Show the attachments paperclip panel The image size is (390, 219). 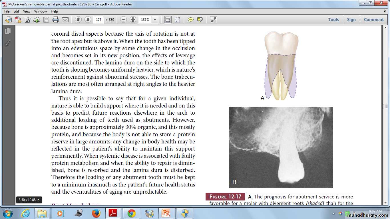tap(8, 43)
